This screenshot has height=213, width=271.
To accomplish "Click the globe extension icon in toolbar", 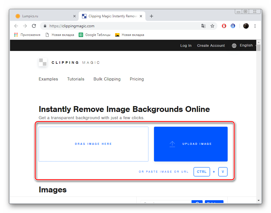I will 233,26.
